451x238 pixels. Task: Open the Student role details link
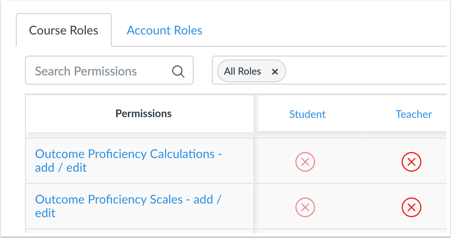click(x=307, y=114)
